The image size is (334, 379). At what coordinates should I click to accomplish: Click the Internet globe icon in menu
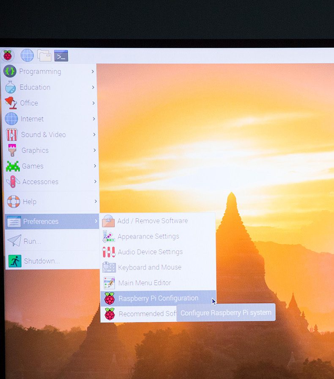click(x=11, y=119)
